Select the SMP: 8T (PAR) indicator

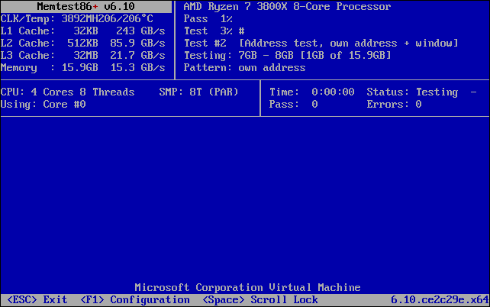pyautogui.click(x=198, y=92)
